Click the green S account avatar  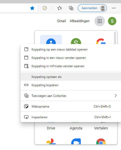(x=112, y=21)
